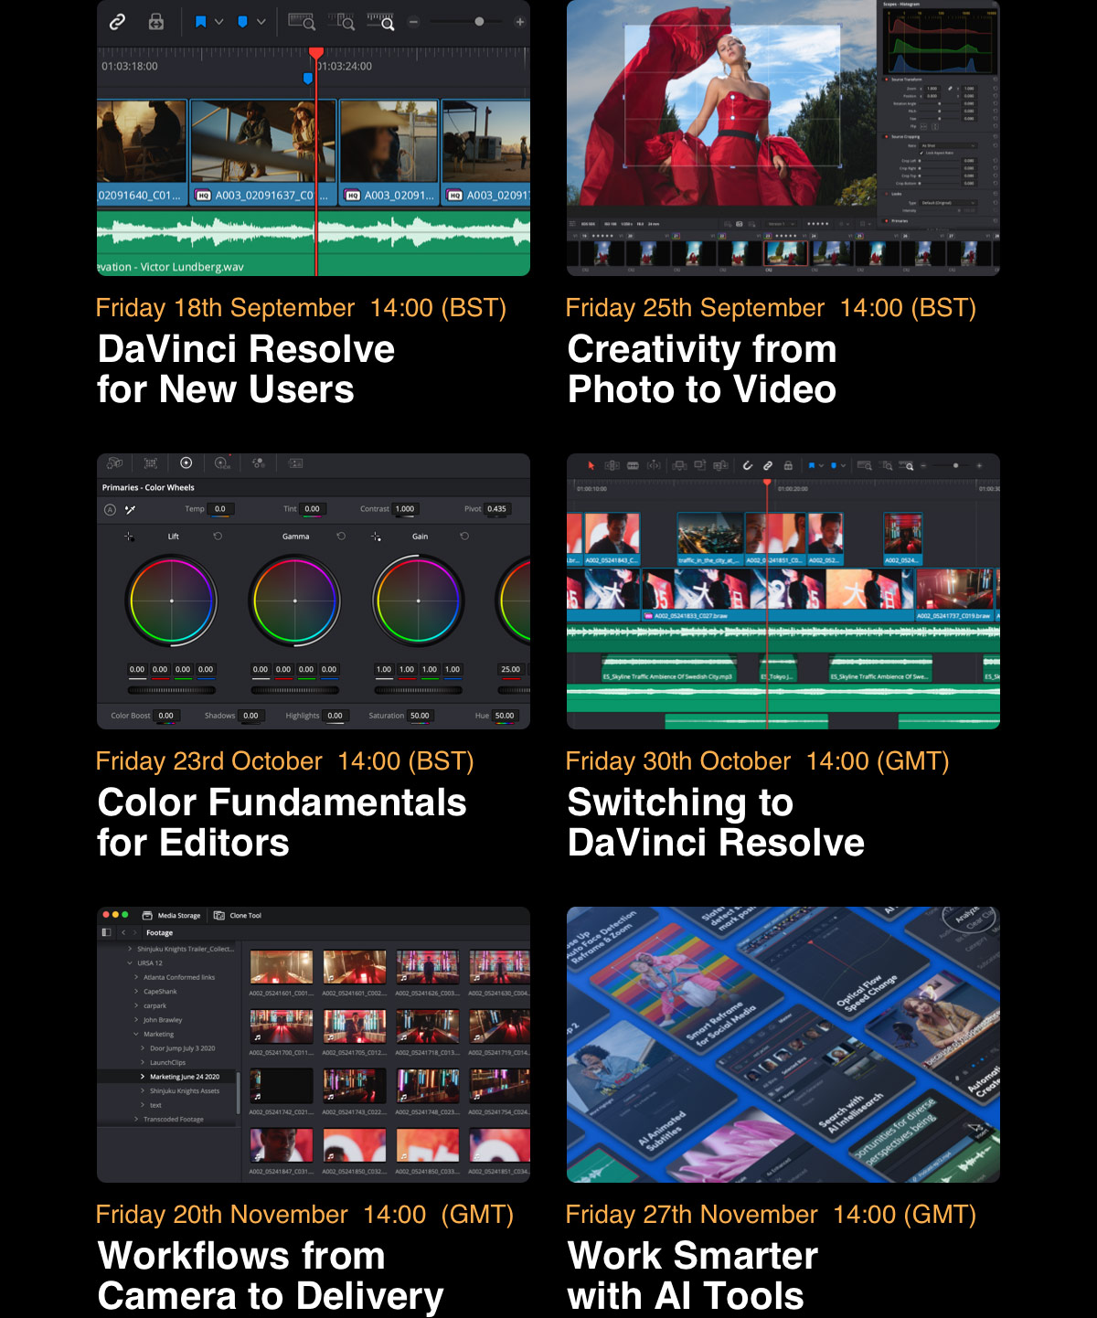This screenshot has height=1318, width=1097.
Task: Open the Media Storage tab
Action: coord(171,915)
